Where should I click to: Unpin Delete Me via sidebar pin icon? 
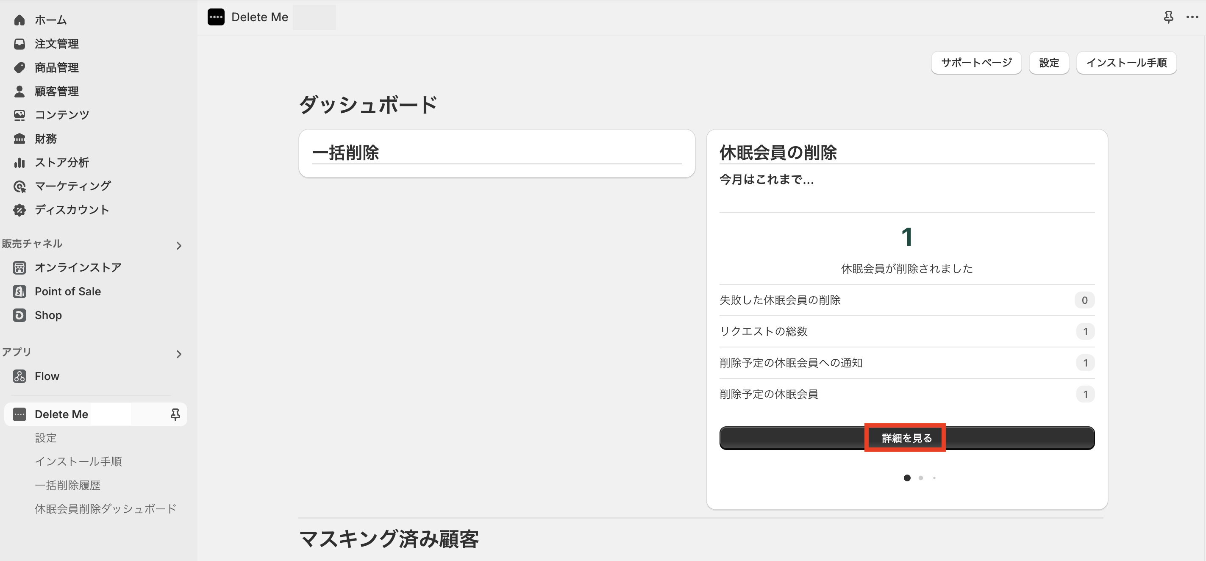pos(175,414)
